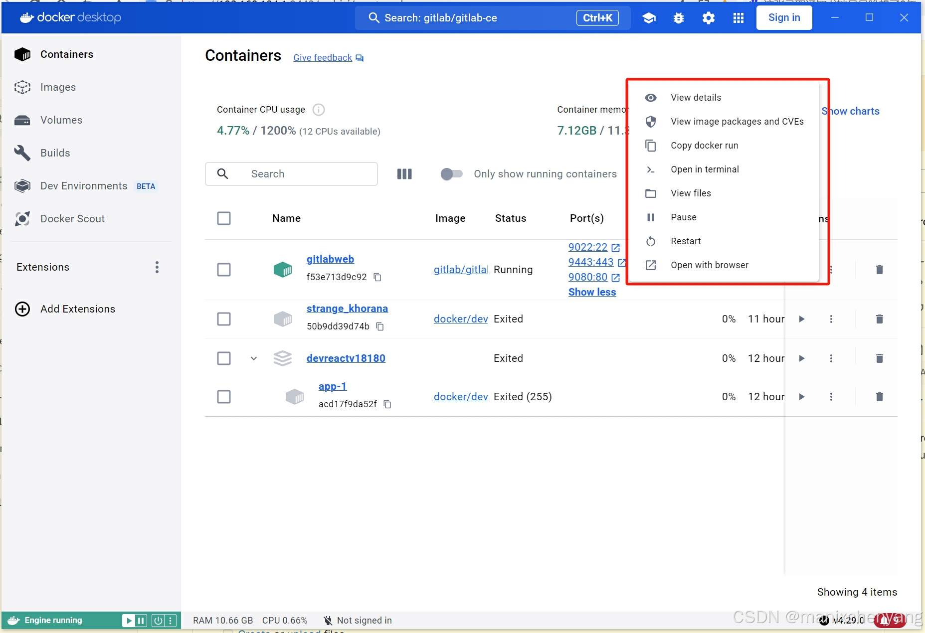Choose View image packages and CVEs
925x633 pixels.
point(724,122)
